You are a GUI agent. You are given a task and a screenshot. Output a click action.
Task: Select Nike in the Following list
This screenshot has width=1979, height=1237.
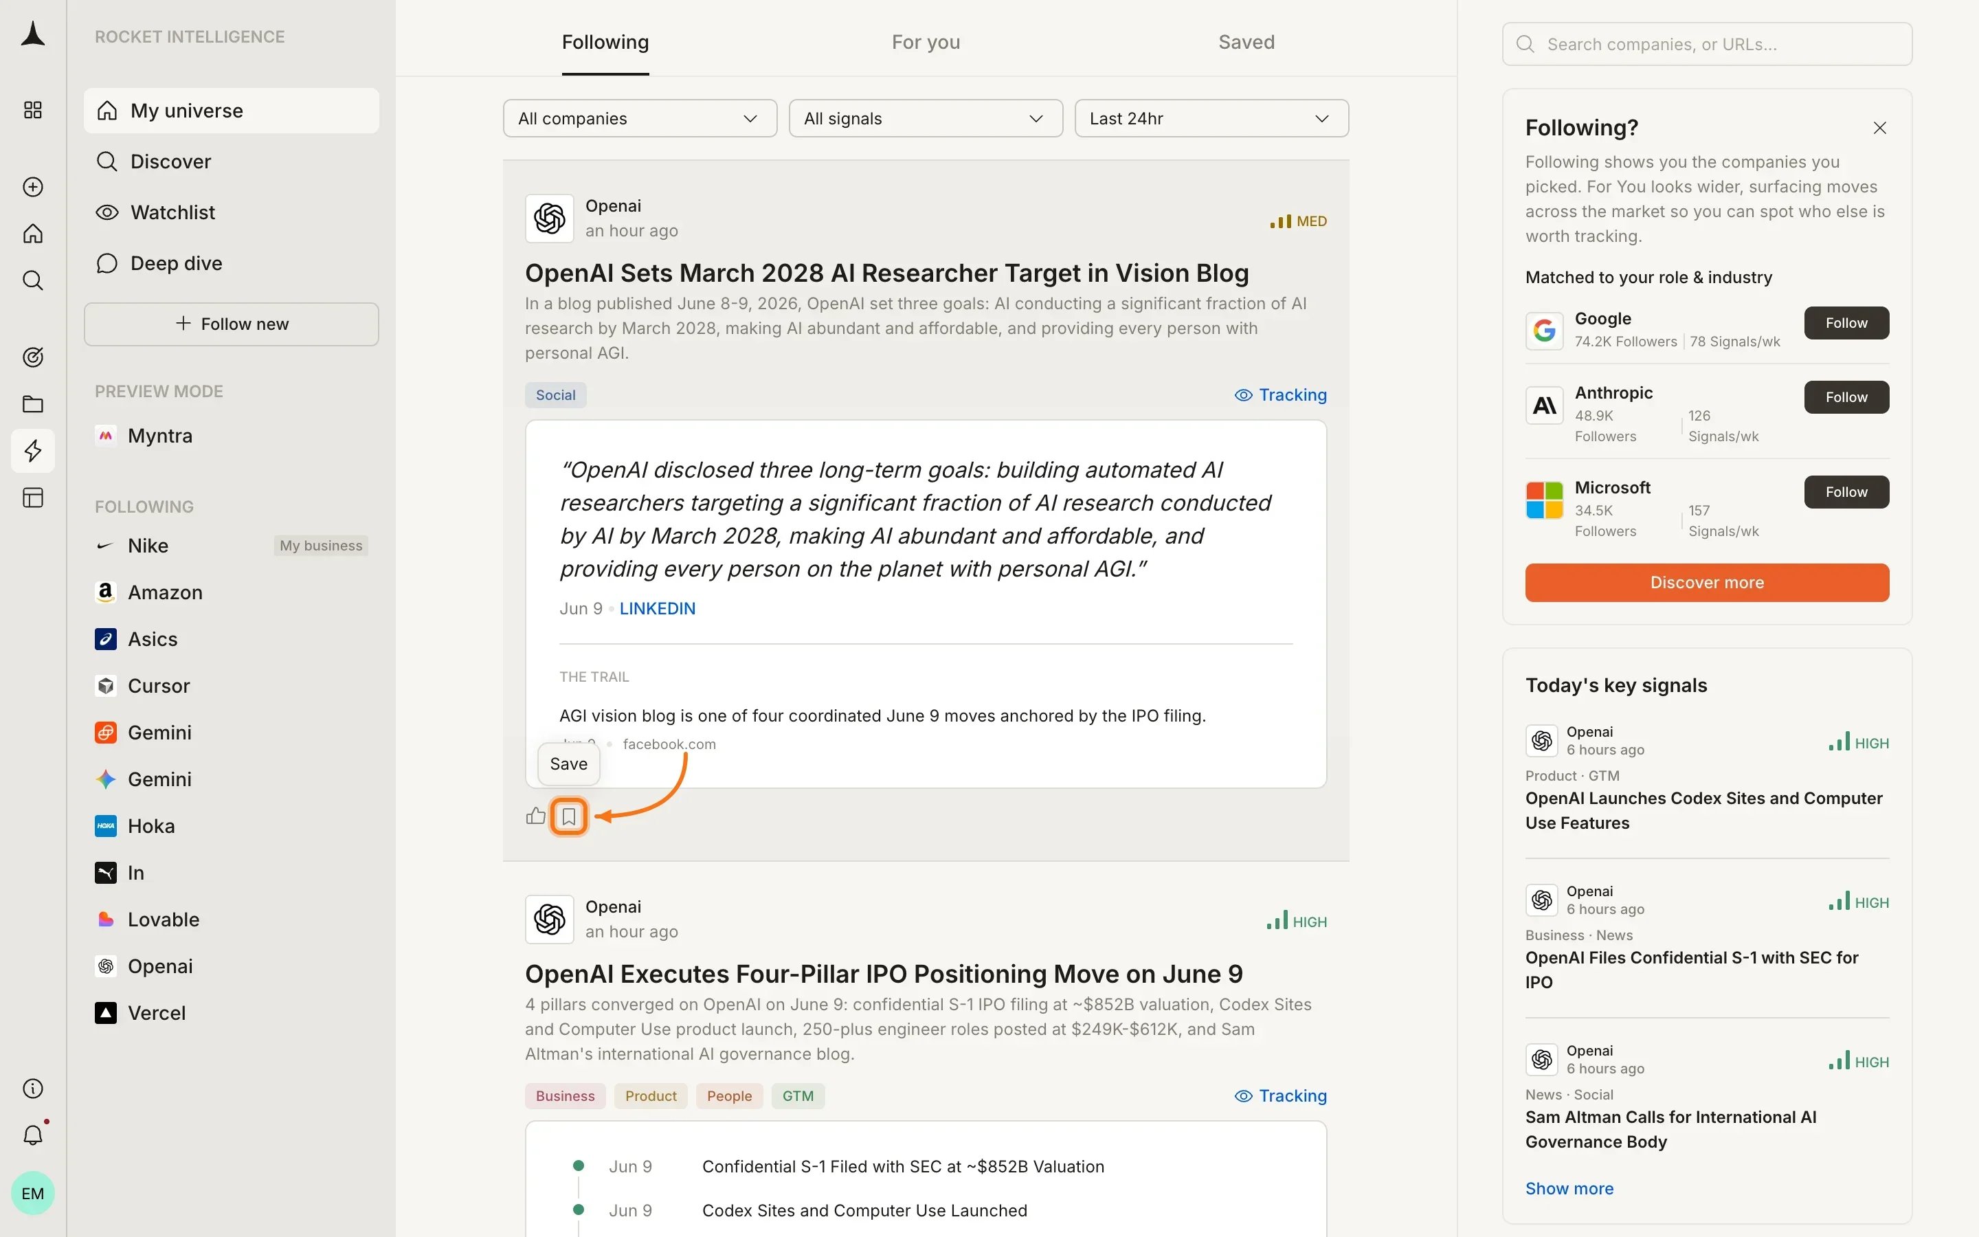pos(232,546)
